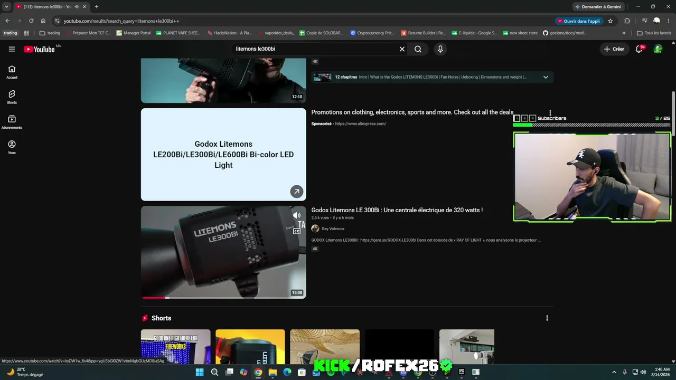Image resolution: width=676 pixels, height=380 pixels.
Task: Expand the 12 chapitres list
Action: coord(546,77)
